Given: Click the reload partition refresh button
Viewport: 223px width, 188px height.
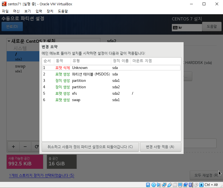Looking at the screenshot, I should coord(37,147).
